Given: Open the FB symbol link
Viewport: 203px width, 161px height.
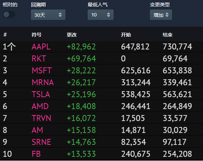Looking at the screenshot, I should (x=36, y=154).
